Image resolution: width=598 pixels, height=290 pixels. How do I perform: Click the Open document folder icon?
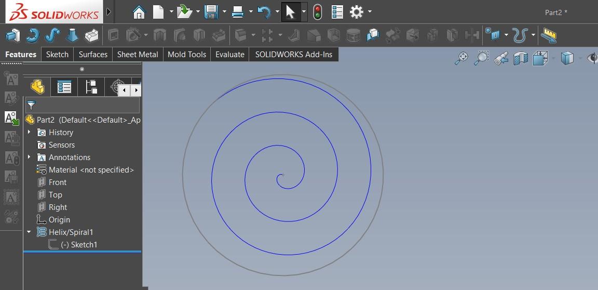pos(185,12)
